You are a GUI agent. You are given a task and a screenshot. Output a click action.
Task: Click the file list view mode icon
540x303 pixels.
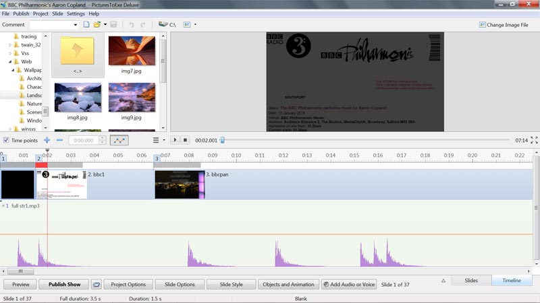[187, 24]
